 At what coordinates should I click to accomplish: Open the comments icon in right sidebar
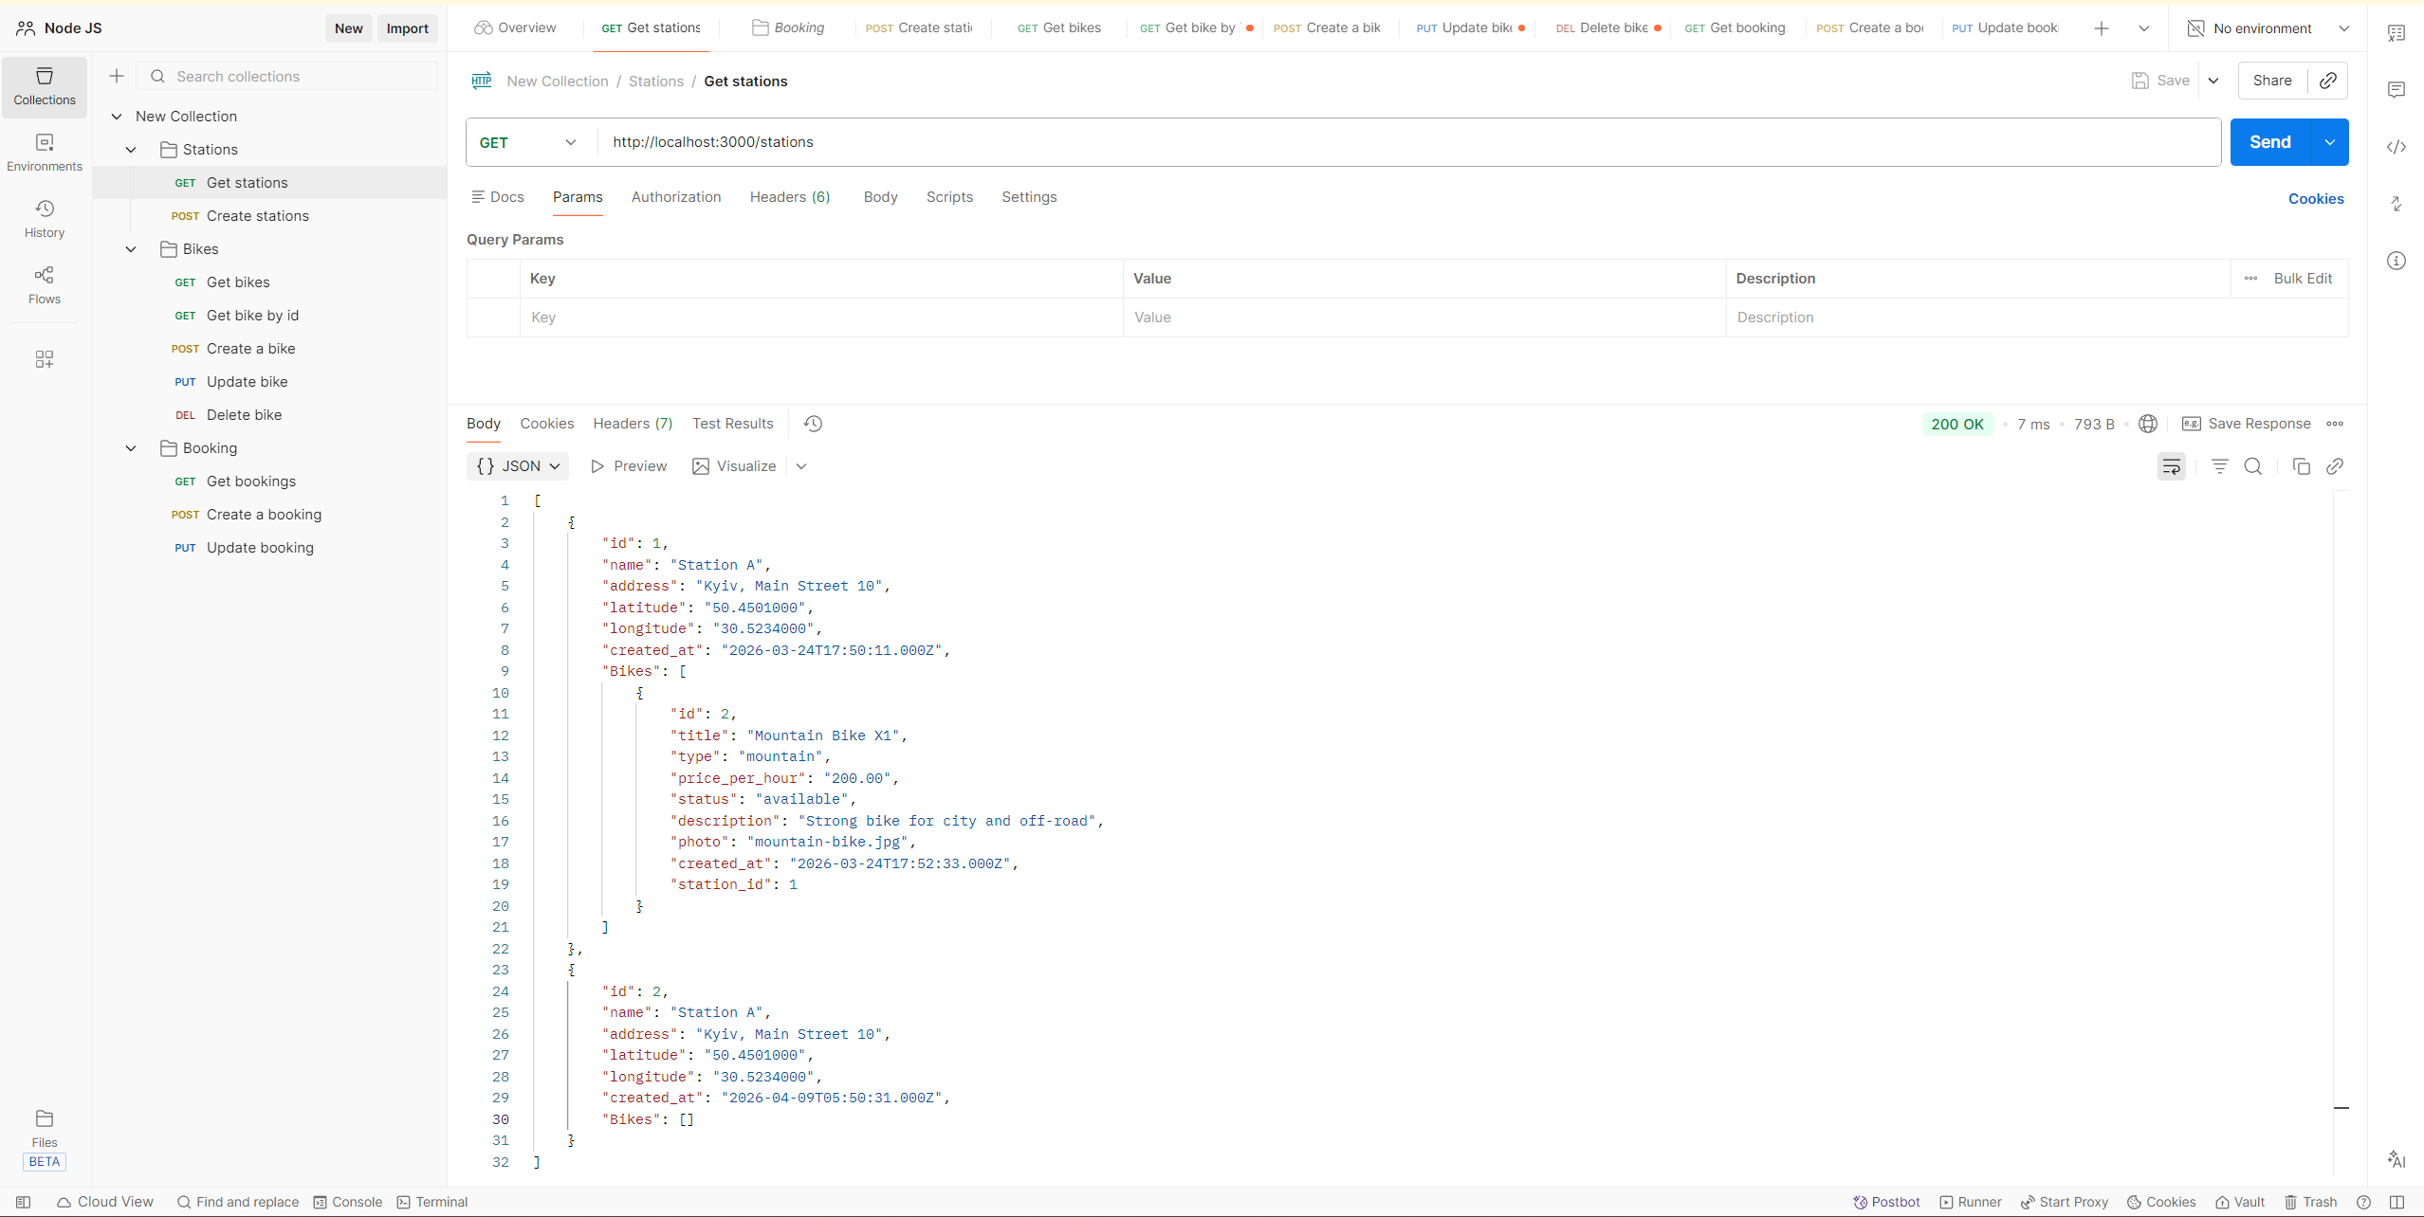pos(2396,90)
